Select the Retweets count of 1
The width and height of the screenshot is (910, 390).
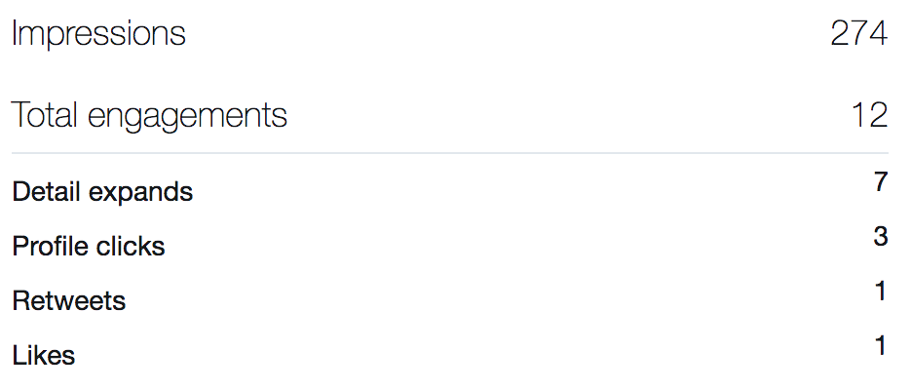point(881,292)
